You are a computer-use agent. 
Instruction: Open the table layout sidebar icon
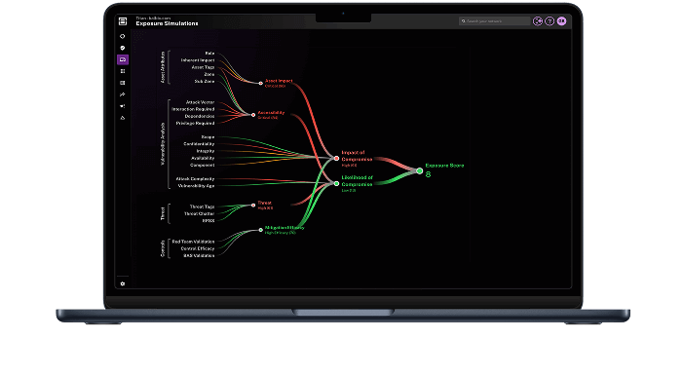point(123,83)
